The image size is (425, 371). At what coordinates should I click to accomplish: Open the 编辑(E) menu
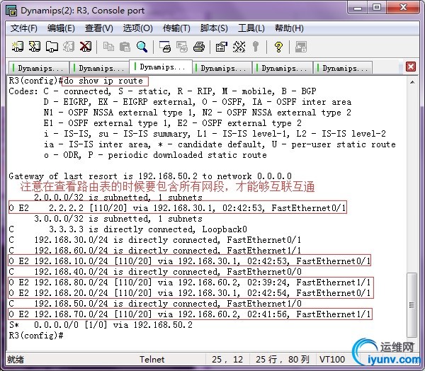click(x=61, y=28)
